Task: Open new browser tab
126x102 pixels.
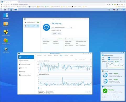Action: (x=20, y=2)
